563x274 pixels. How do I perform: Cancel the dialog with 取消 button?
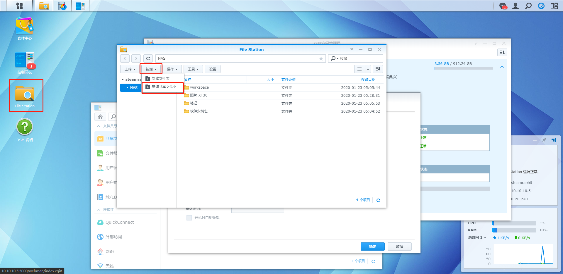coord(399,247)
